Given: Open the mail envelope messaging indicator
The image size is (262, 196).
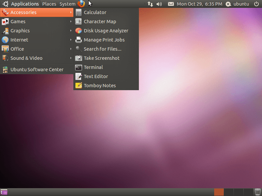Looking at the screenshot, I should [171, 4].
